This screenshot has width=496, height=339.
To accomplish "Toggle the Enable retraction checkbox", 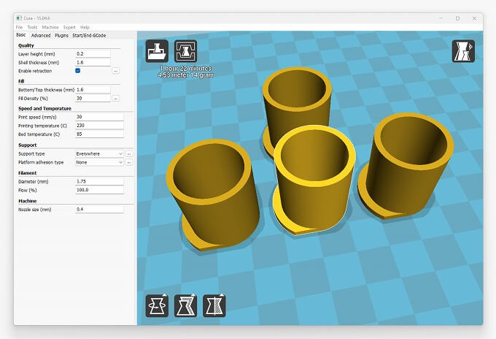I will click(78, 71).
